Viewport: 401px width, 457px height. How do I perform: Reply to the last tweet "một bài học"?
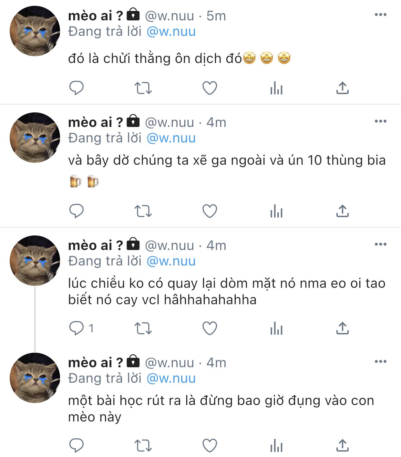tap(77, 446)
